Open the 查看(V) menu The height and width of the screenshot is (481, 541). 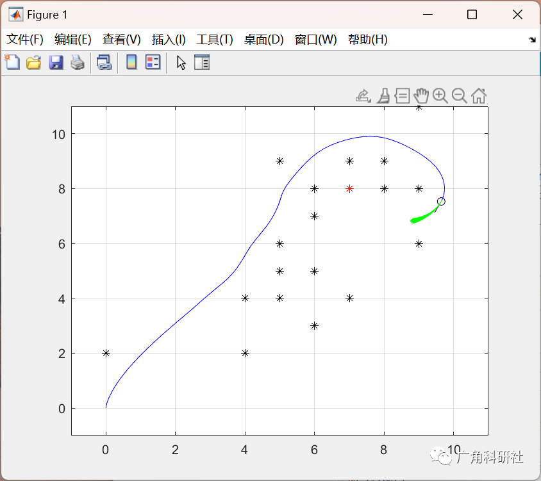(121, 40)
